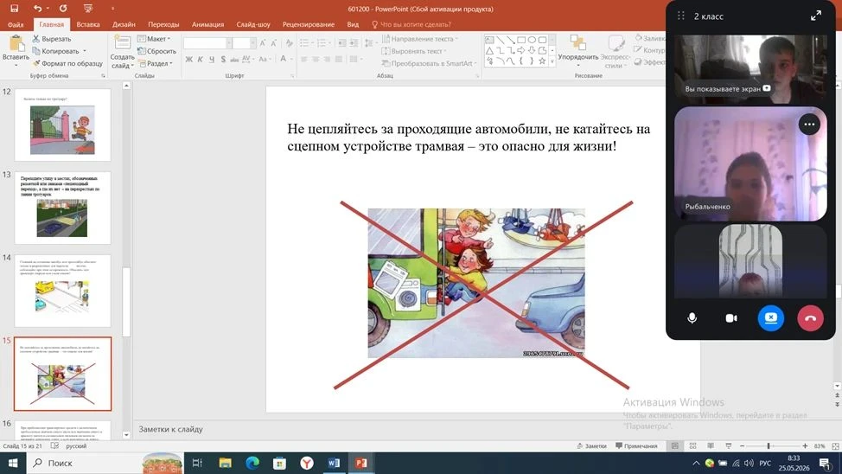This screenshot has width=842, height=474.
Task: Open Примечания comments from status bar
Action: point(636,446)
